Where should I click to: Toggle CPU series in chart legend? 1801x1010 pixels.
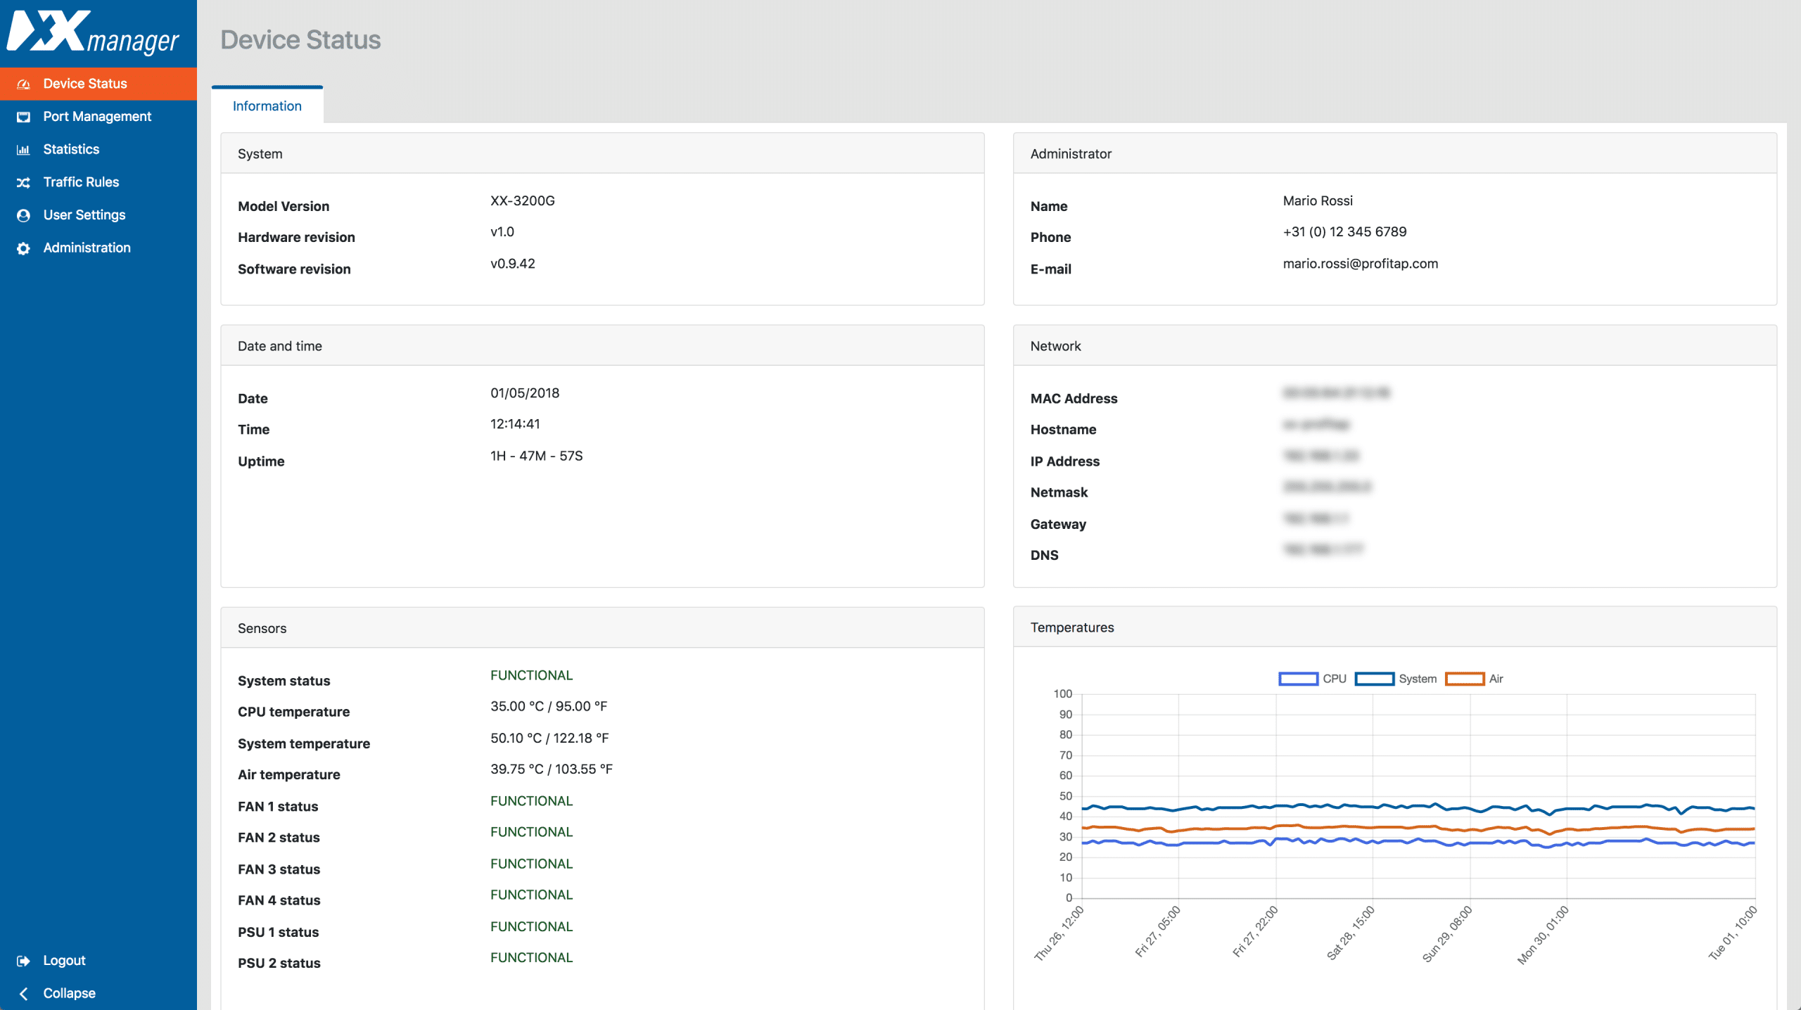coord(1334,679)
